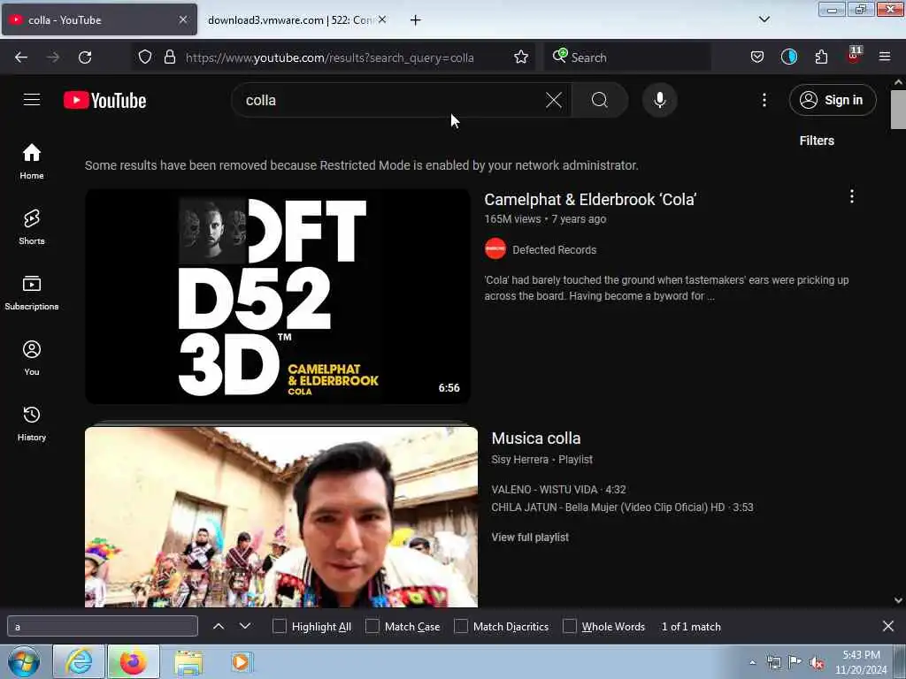The height and width of the screenshot is (679, 906).
Task: Enable Match Diacritics option
Action: tap(460, 627)
